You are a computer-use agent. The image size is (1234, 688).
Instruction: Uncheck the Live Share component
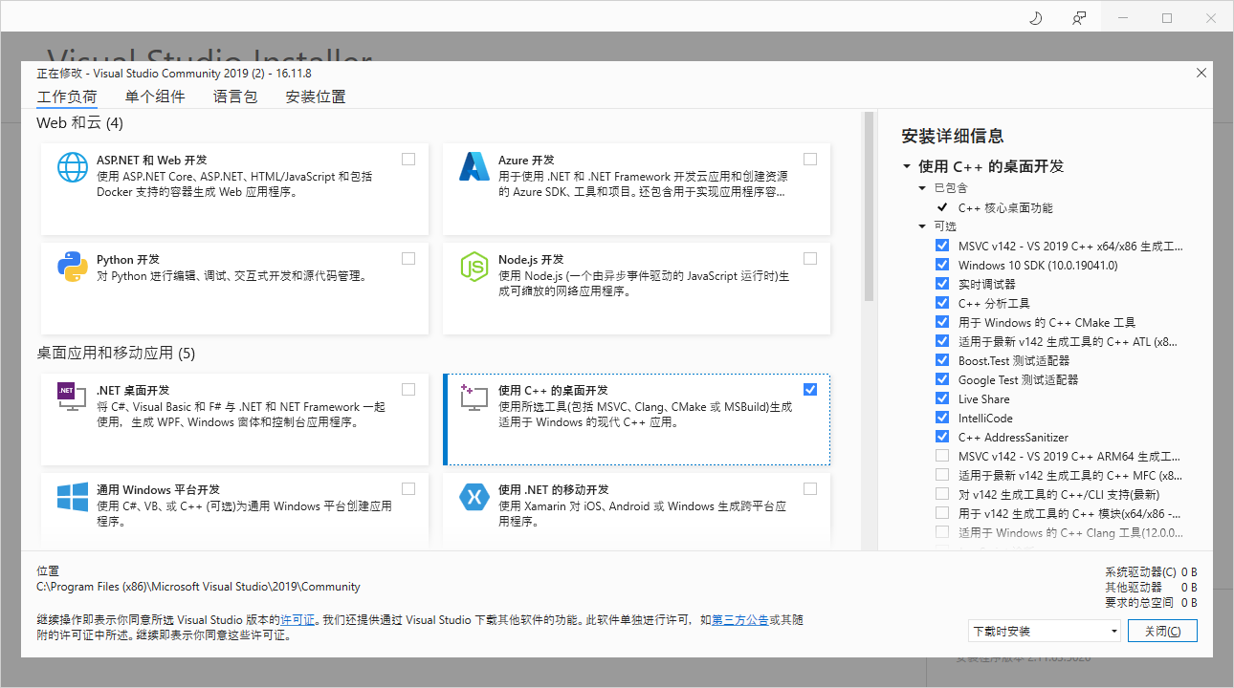942,398
